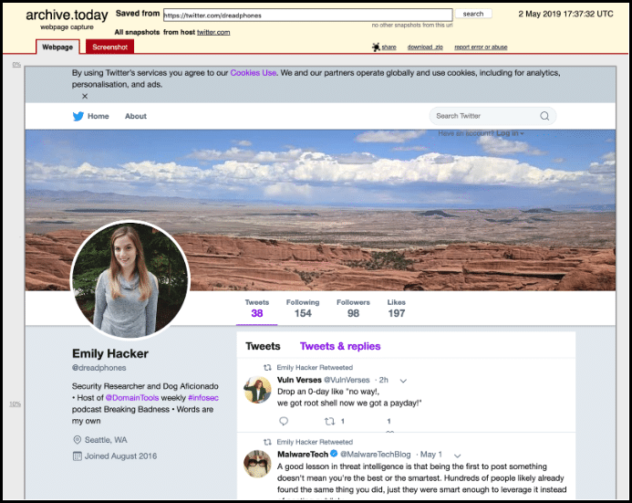This screenshot has height=503, width=632.
Task: Click the @dreadphones handle
Action: tap(98, 368)
